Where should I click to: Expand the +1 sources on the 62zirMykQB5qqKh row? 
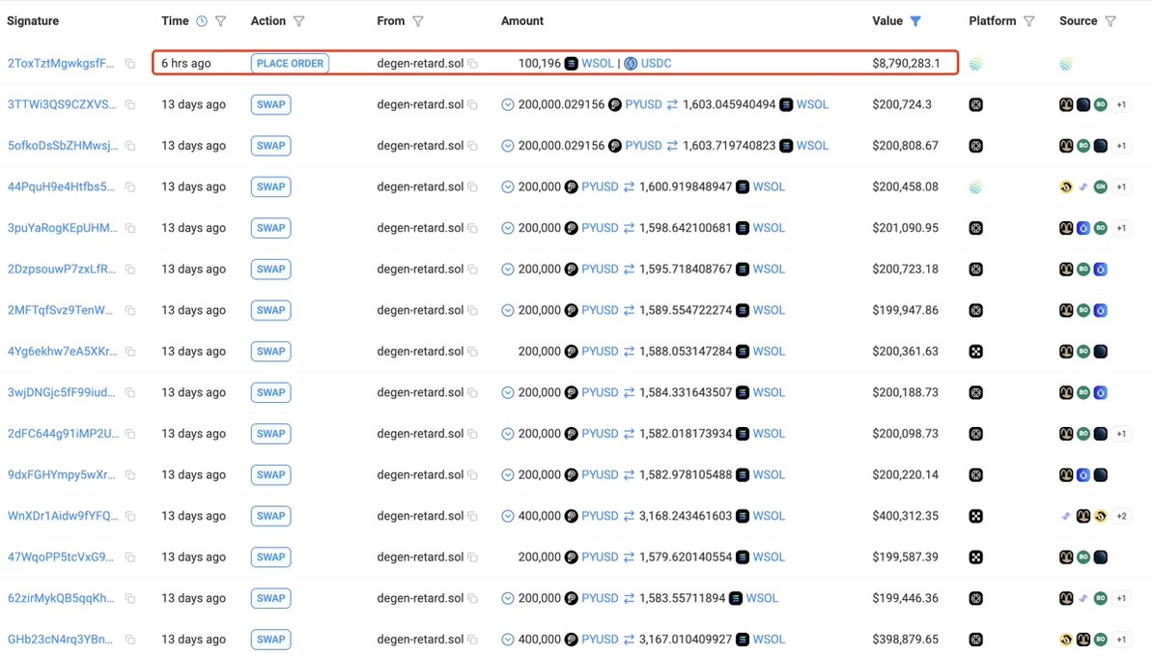1121,598
